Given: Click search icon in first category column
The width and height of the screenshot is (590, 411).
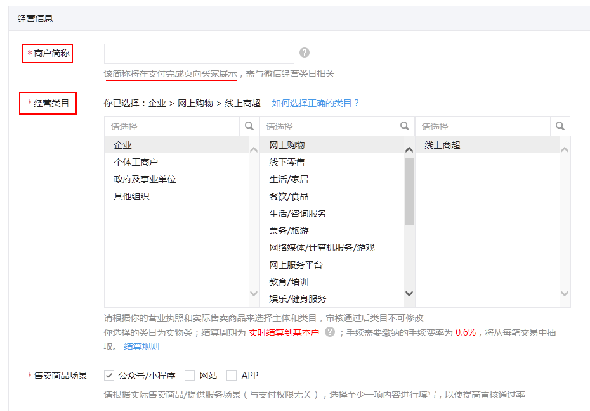Looking at the screenshot, I should pos(249,126).
